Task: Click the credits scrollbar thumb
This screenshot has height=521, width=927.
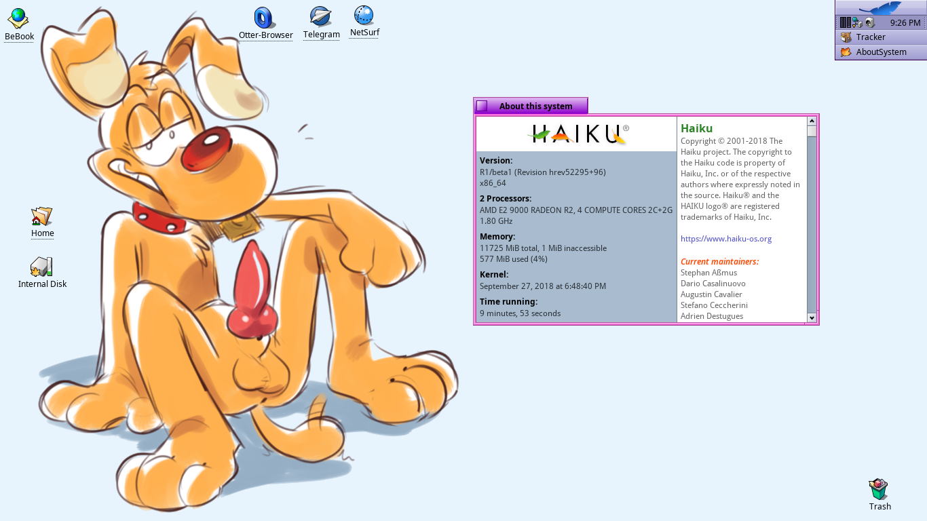Action: (812, 132)
